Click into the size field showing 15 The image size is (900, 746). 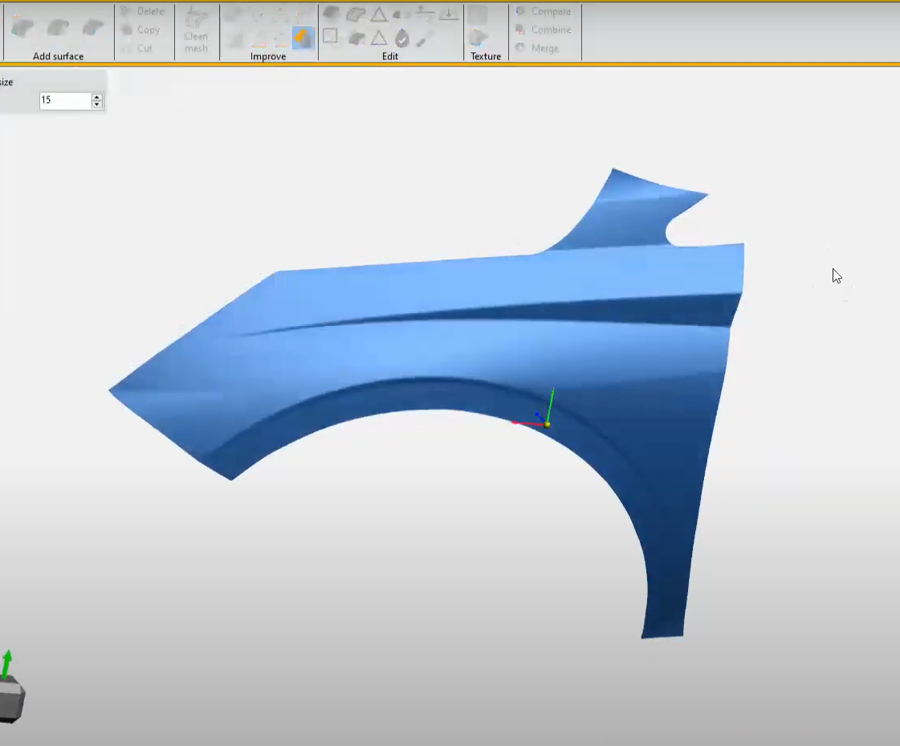point(64,101)
